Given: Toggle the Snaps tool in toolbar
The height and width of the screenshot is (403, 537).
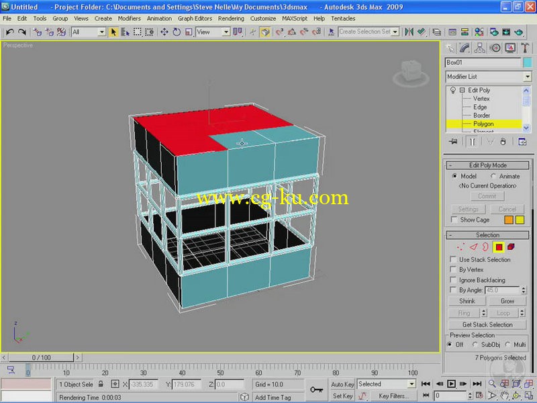Looking at the screenshot, I should 279,32.
